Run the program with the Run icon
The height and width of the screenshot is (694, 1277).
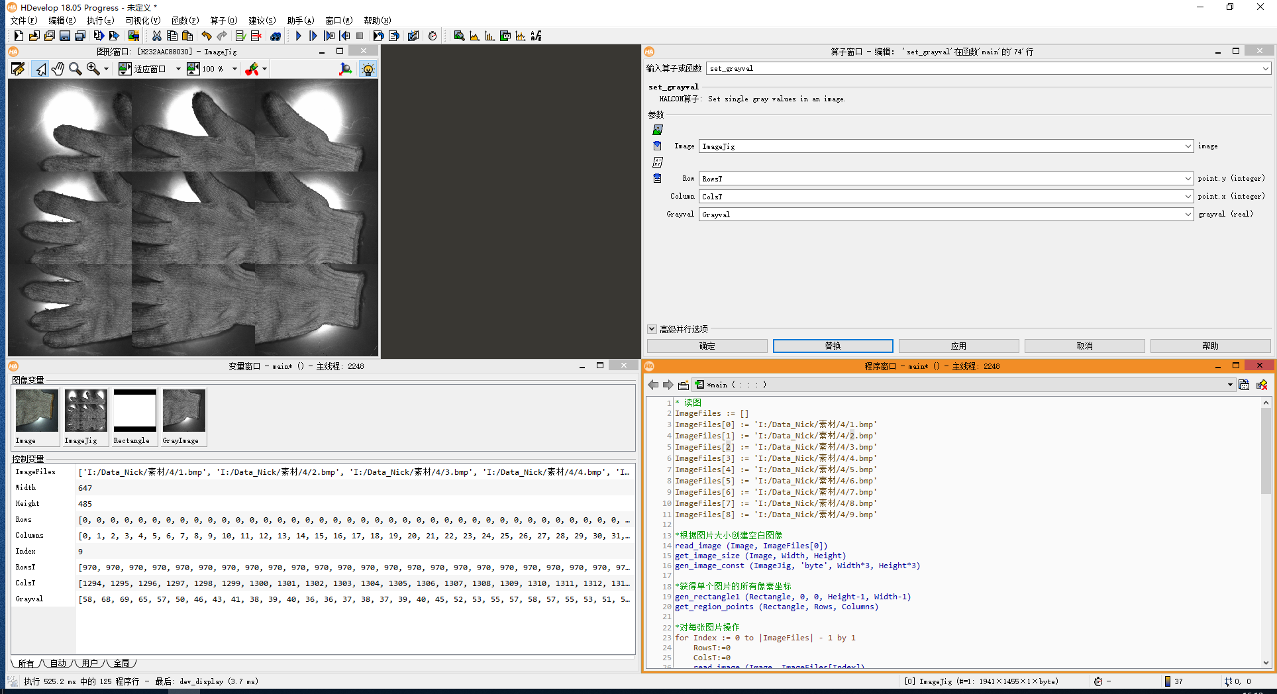click(298, 36)
